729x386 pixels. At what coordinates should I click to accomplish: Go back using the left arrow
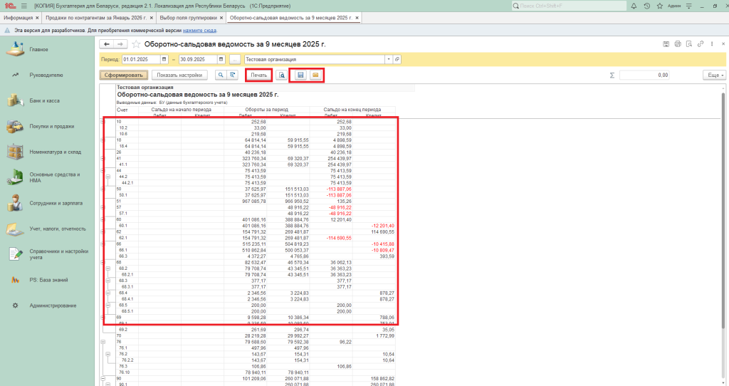click(x=107, y=44)
